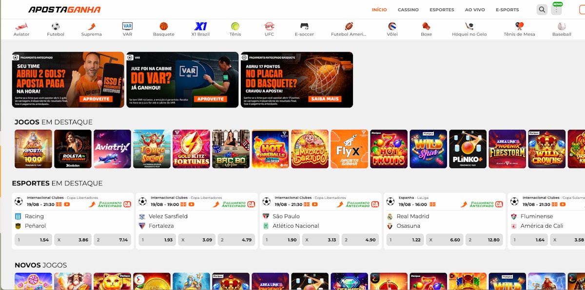Image resolution: width=585 pixels, height=290 pixels.
Task: Launch the Plinko+ game tile
Action: point(468,149)
